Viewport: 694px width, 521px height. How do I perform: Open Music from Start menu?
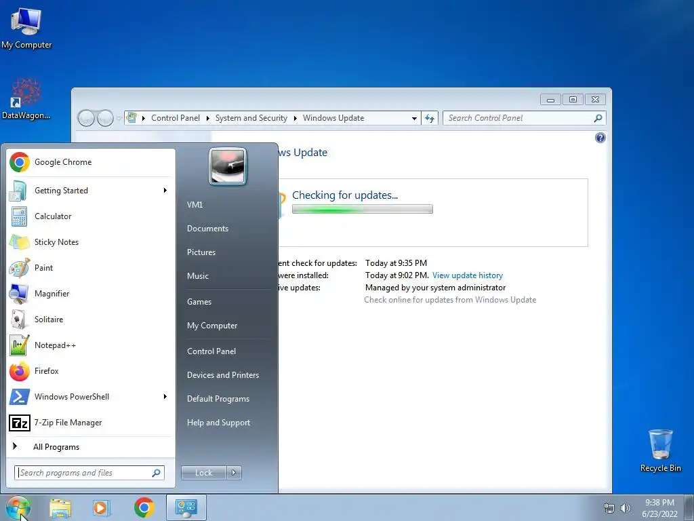click(197, 276)
